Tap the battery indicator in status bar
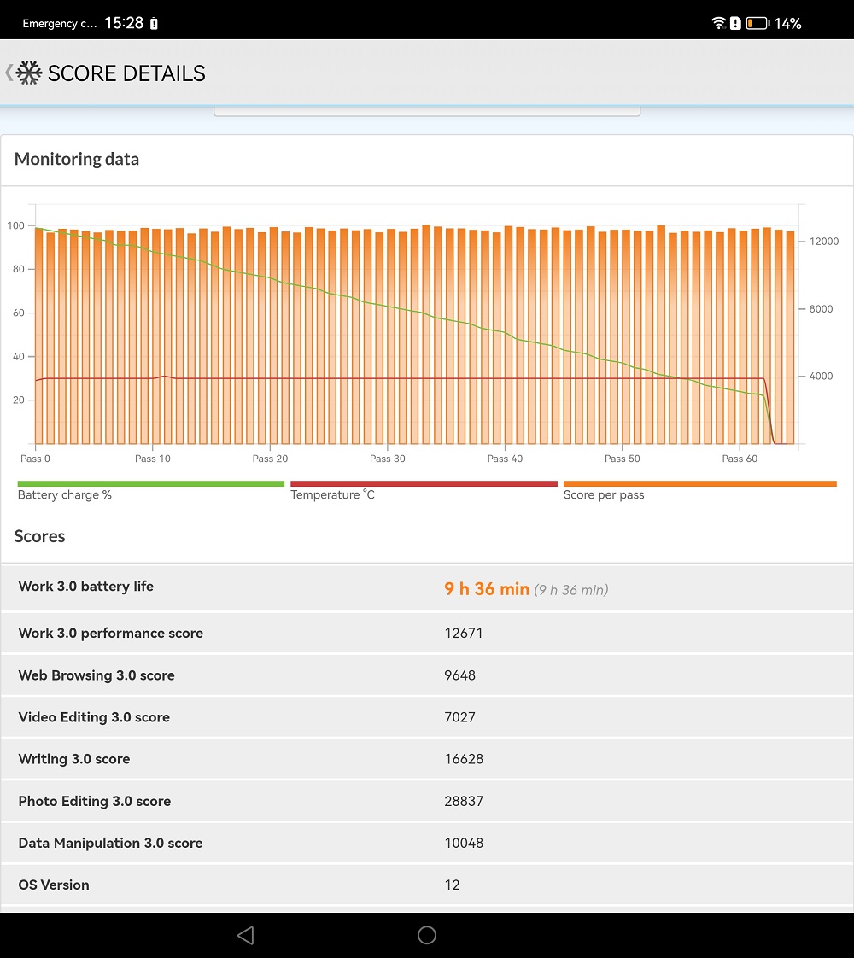Viewport: 854px width, 958px height. pos(757,23)
